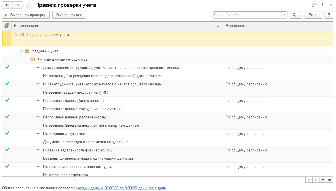Open the общее расписание schedule link

(x=121, y=188)
